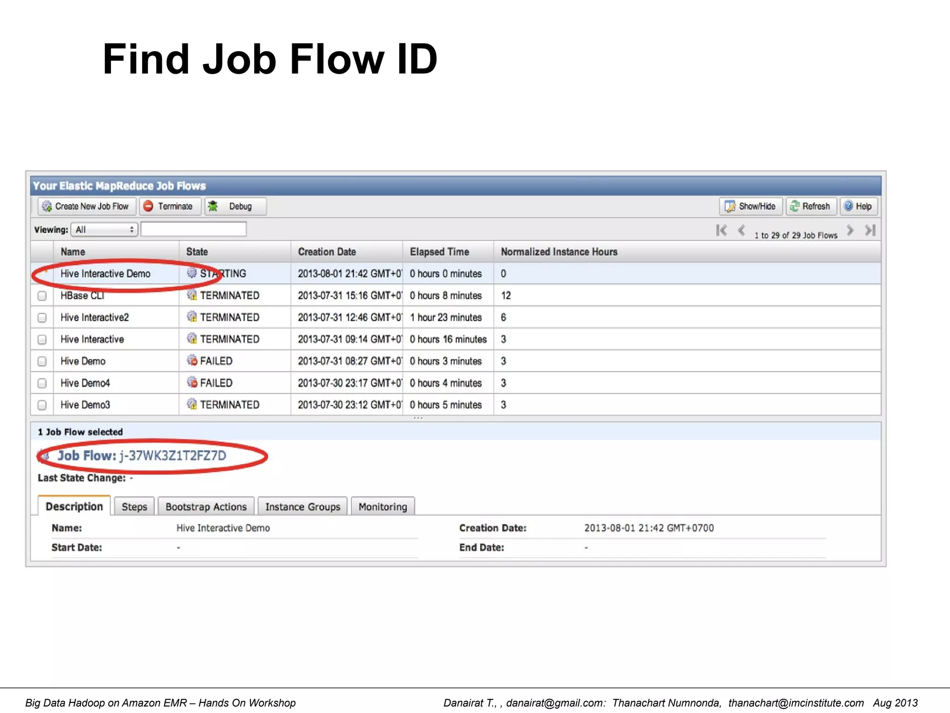The width and height of the screenshot is (950, 713).
Task: Open the Monitoring tab
Action: pyautogui.click(x=383, y=506)
